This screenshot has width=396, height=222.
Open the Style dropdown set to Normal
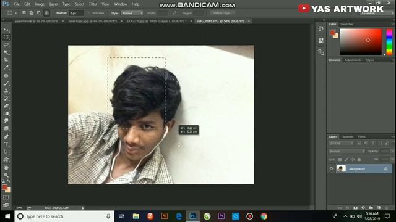coord(132,13)
